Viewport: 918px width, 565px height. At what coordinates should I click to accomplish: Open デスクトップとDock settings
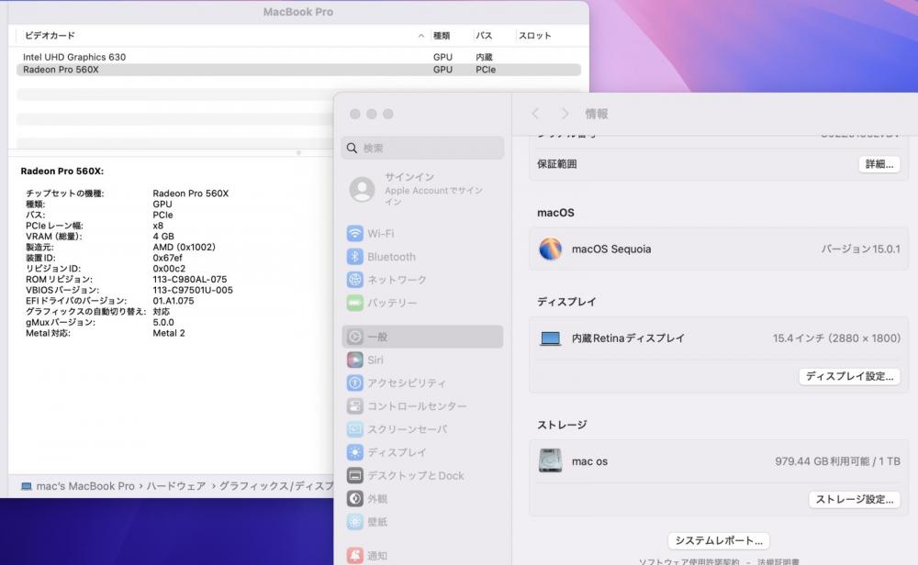[x=415, y=476]
